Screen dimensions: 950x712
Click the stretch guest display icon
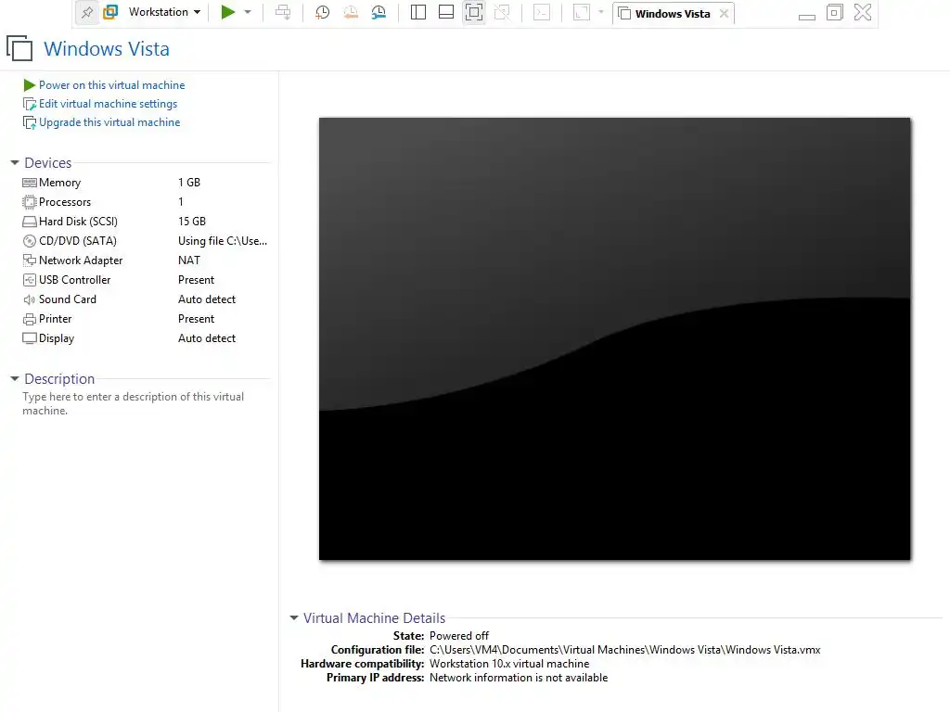coord(581,12)
